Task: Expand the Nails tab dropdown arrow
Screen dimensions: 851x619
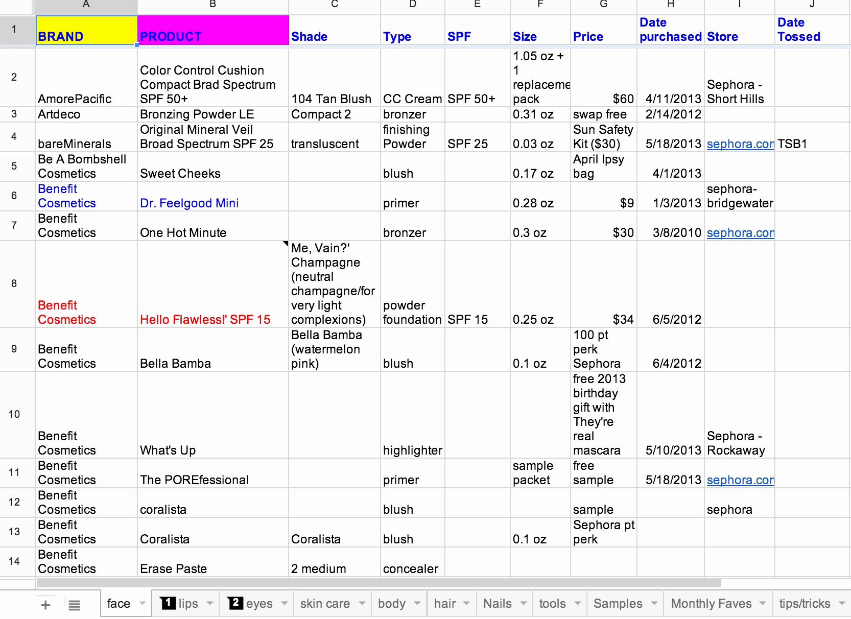Action: [x=524, y=603]
